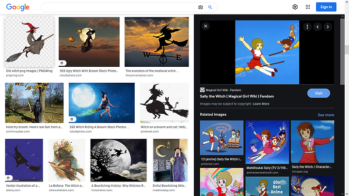Click the Google logo

pyautogui.click(x=18, y=7)
